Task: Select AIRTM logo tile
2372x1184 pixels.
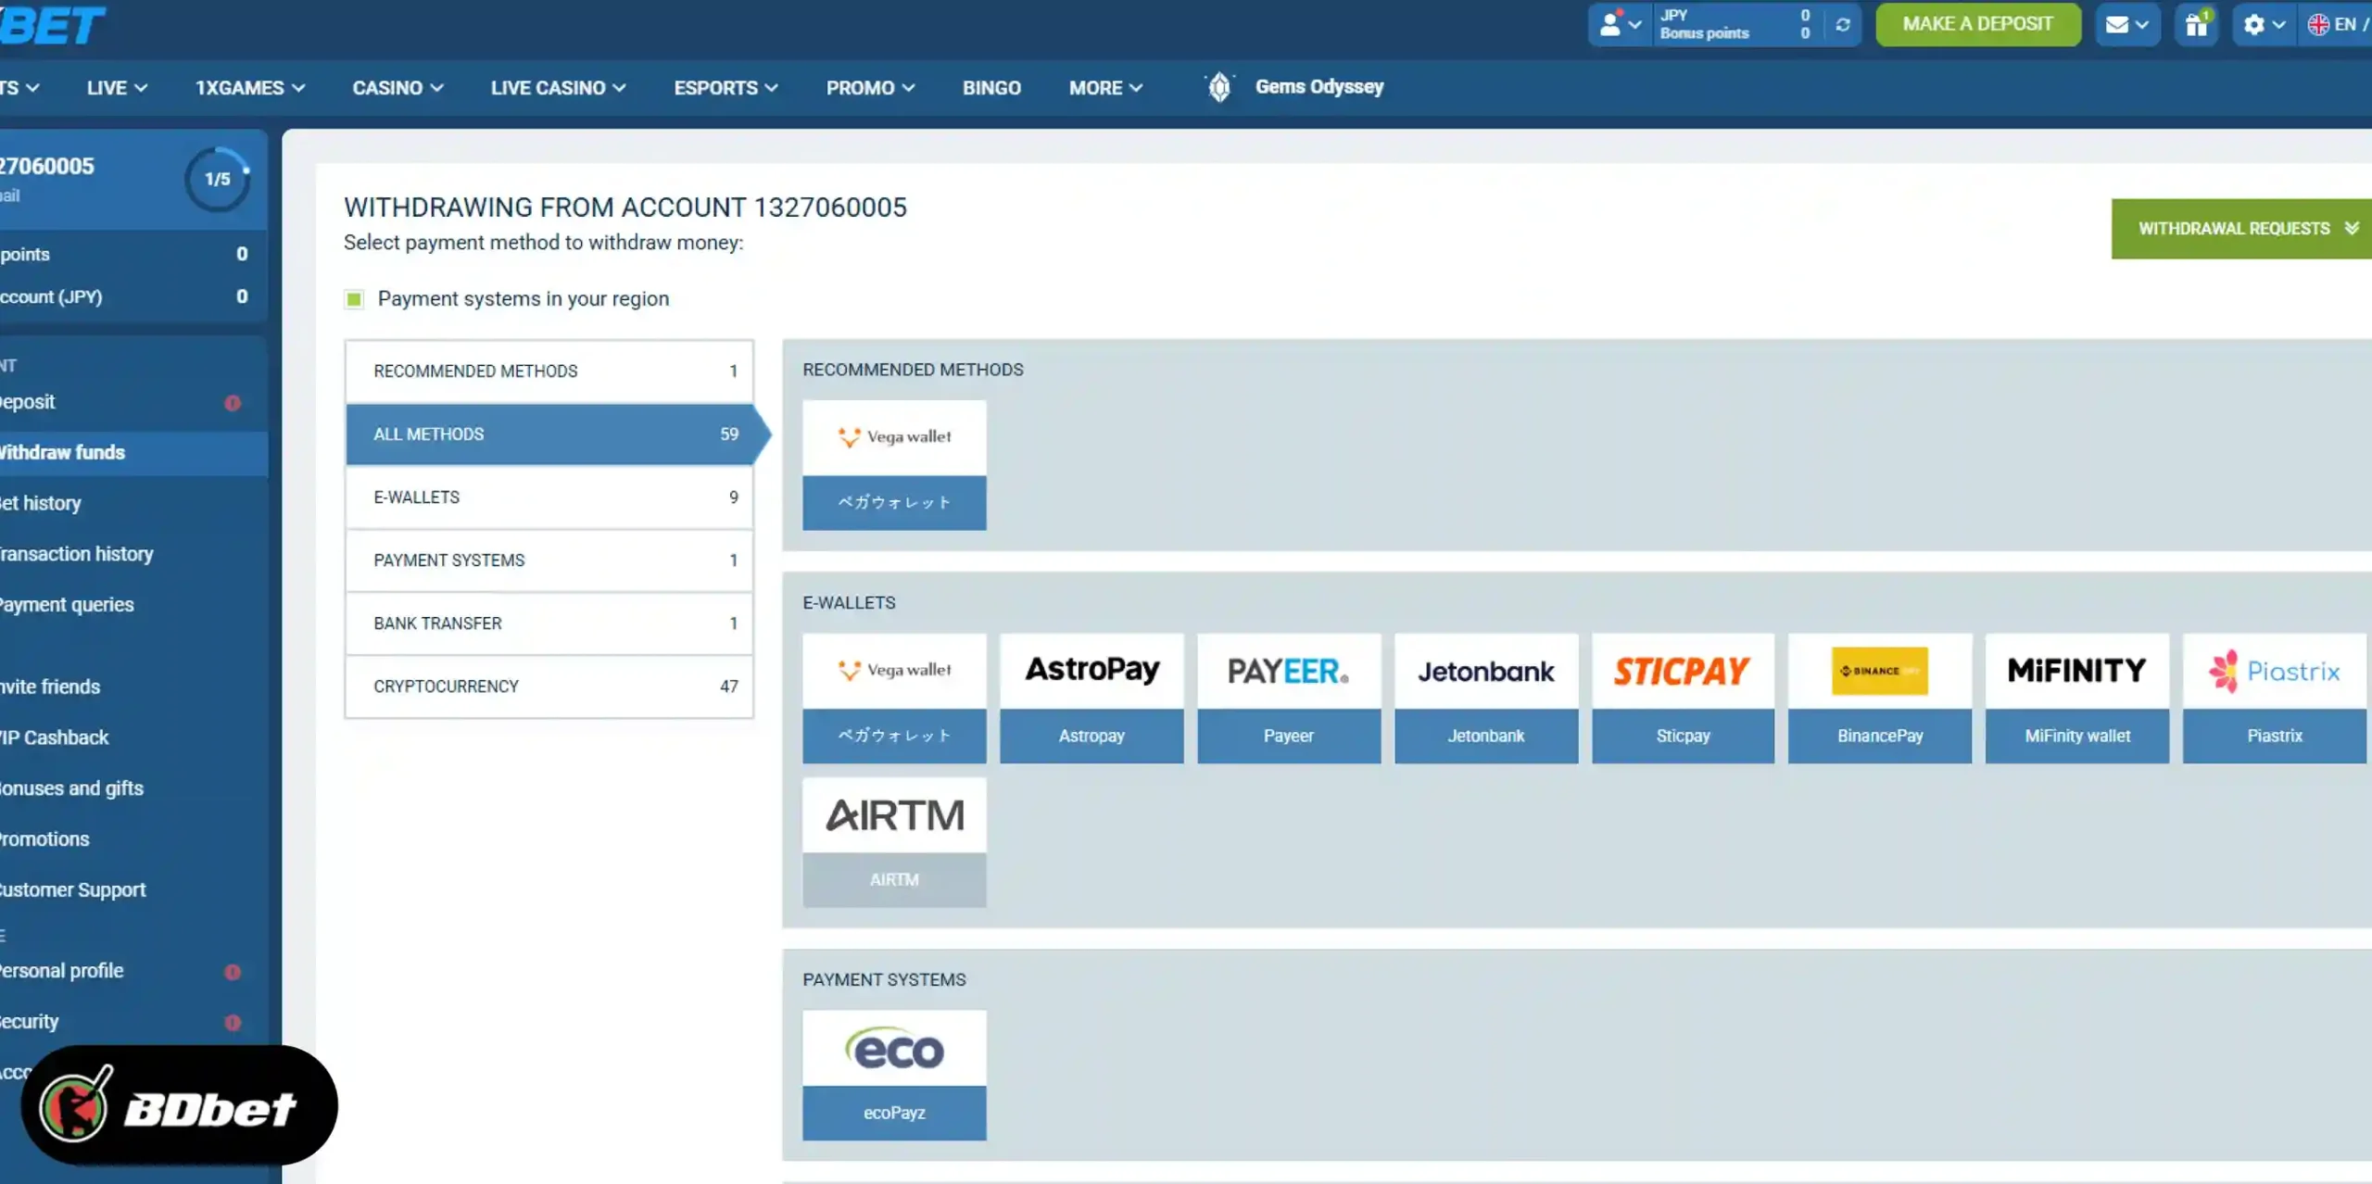Action: click(894, 815)
